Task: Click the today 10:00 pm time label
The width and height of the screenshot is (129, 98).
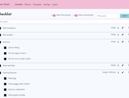Action: point(109,72)
